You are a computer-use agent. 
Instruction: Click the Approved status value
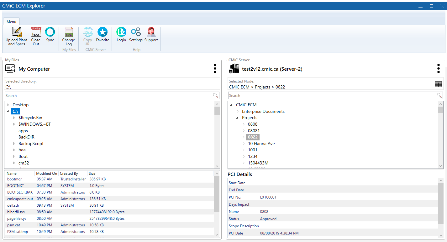tap(268, 219)
